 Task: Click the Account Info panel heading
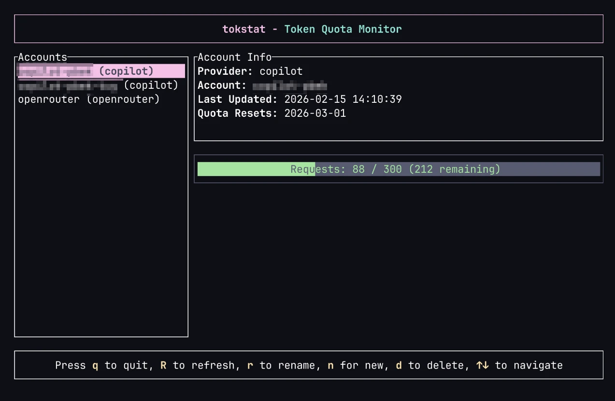(x=235, y=57)
